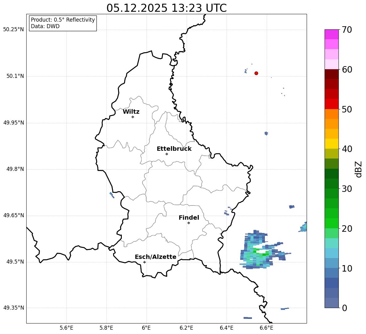Screen dimensions: 366x334
Task: Click the Esch/Alzette city label
Action: [155, 257]
